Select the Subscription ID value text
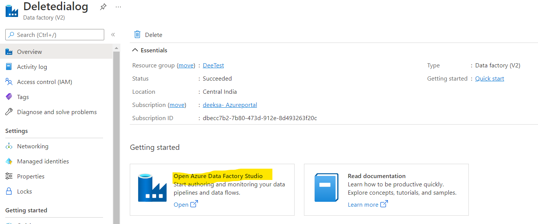 point(260,118)
